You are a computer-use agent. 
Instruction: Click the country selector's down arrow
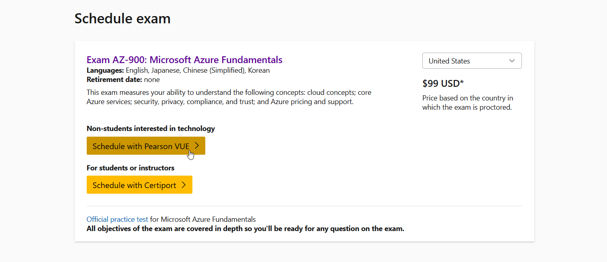click(512, 61)
